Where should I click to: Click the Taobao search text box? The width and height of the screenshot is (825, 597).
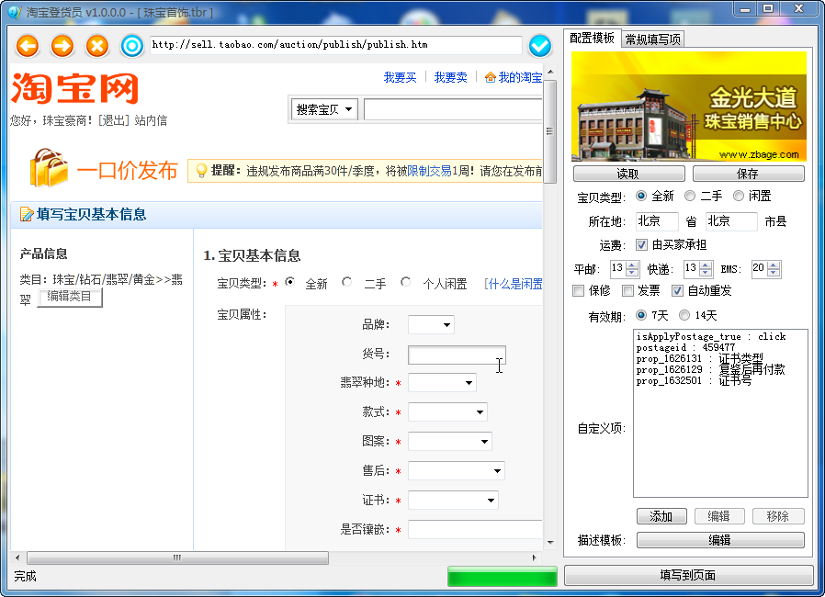pos(453,109)
